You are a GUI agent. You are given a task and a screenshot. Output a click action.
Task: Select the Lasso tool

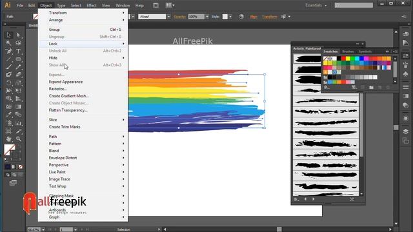(18, 43)
